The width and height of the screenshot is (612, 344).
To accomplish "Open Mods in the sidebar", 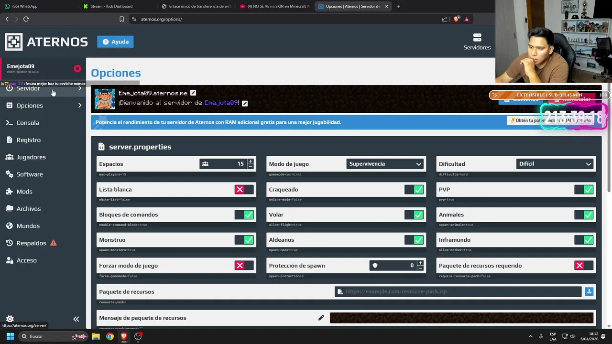I will pyautogui.click(x=24, y=192).
